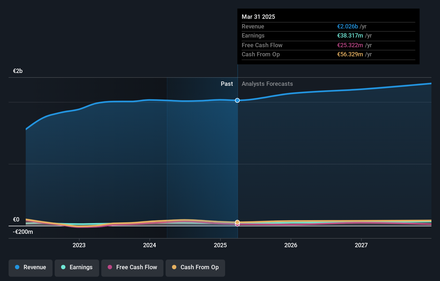The width and height of the screenshot is (440, 281).
Task: Click the pink dot in Free Cash Flow legend
Action: (110, 267)
